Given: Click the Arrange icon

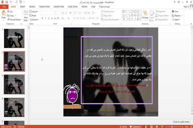Looking at the screenshot, I should pyautogui.click(x=145, y=13).
